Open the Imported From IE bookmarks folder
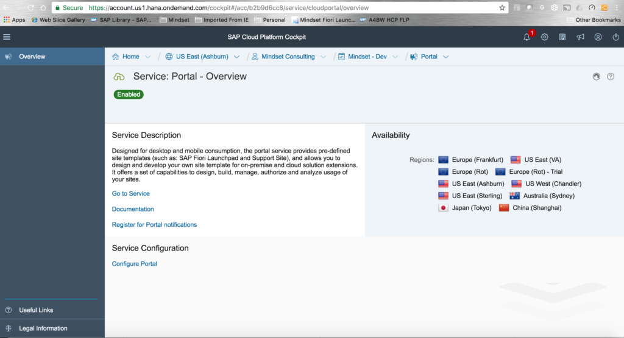The image size is (624, 338). (x=222, y=20)
